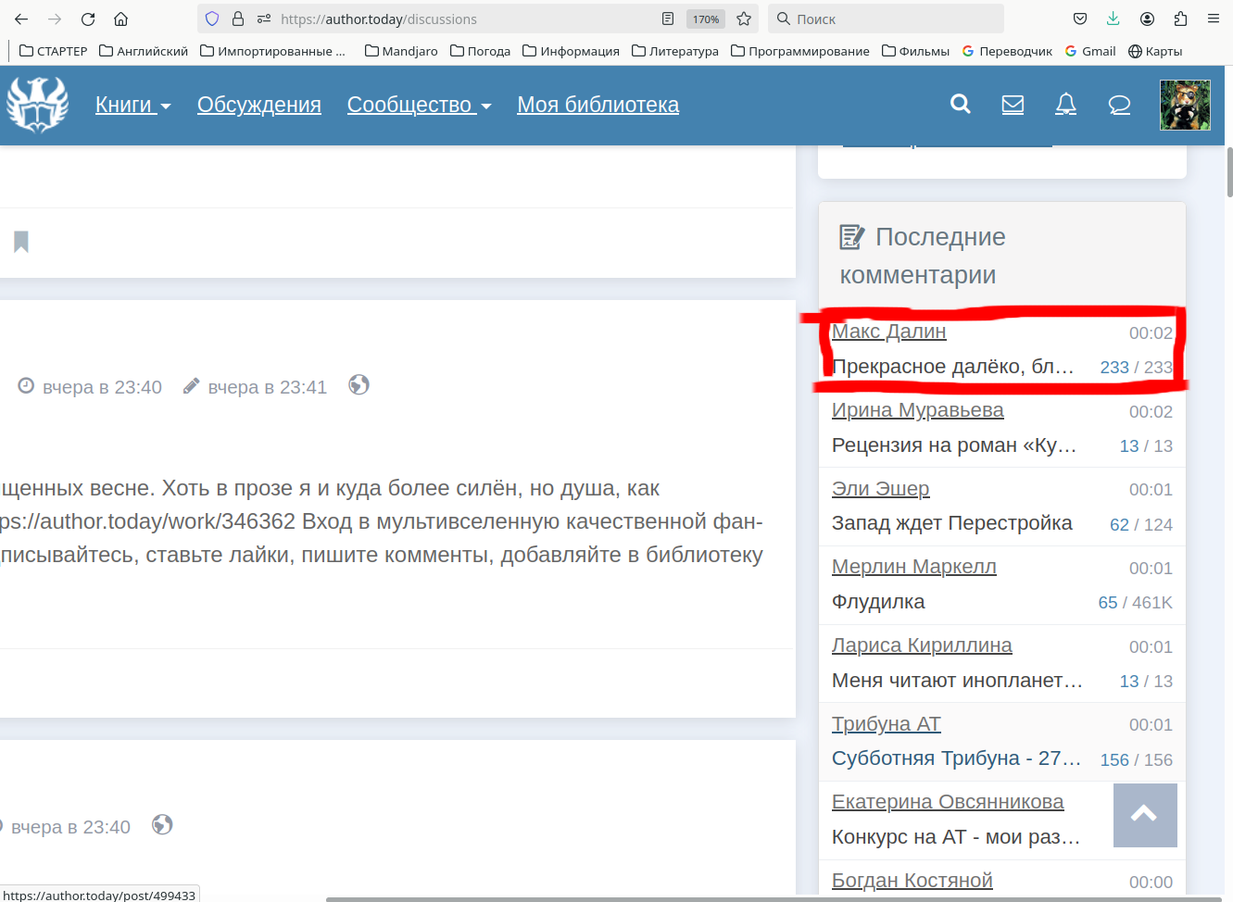Expand the Книги dropdown menu
Screen dimensions: 1233x902
point(132,106)
